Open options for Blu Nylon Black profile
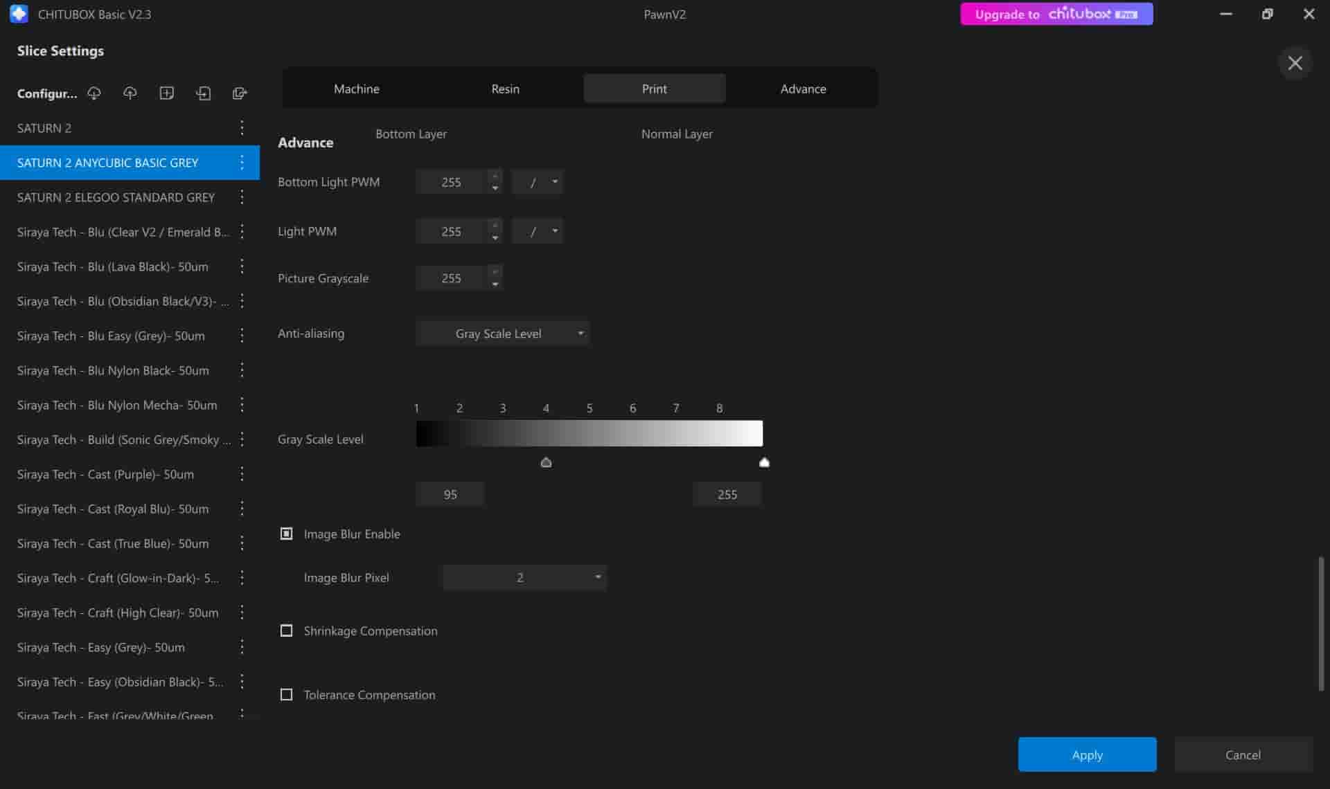This screenshot has width=1330, height=789. [x=242, y=370]
